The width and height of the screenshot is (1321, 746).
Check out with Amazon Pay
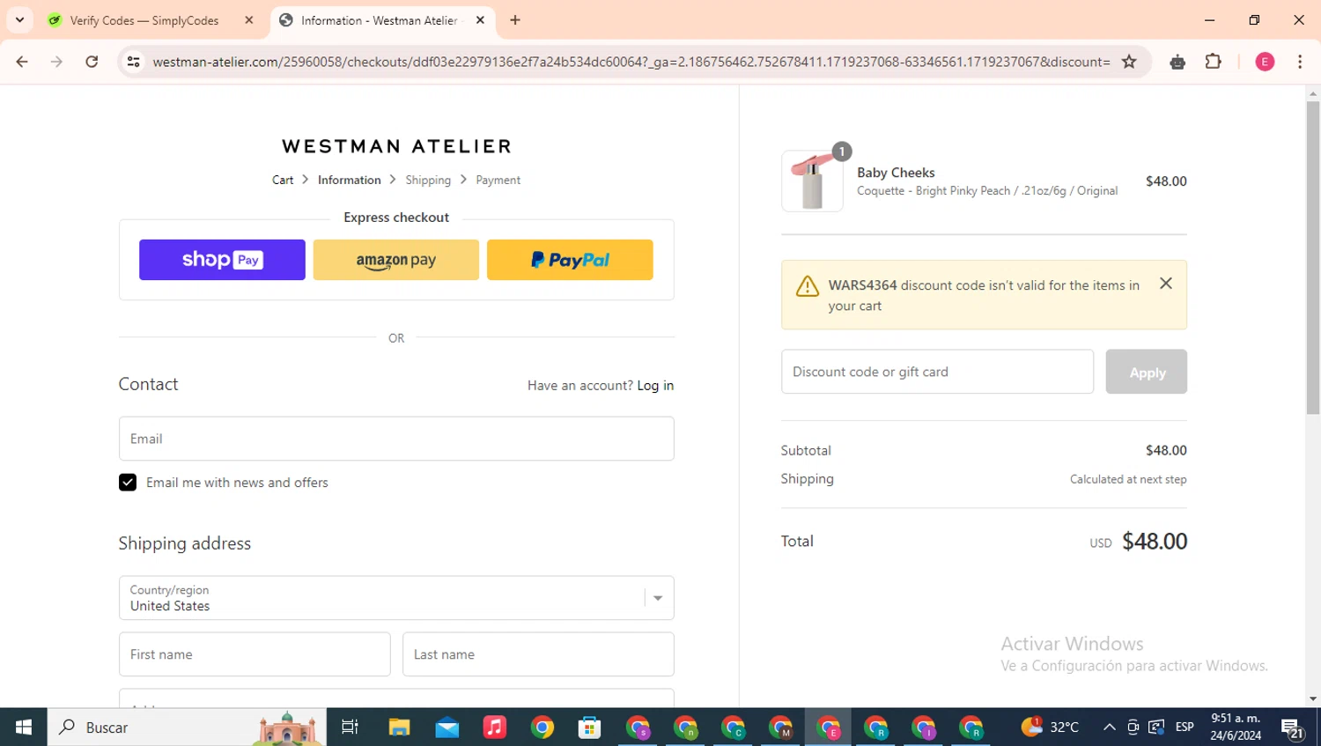pos(396,260)
